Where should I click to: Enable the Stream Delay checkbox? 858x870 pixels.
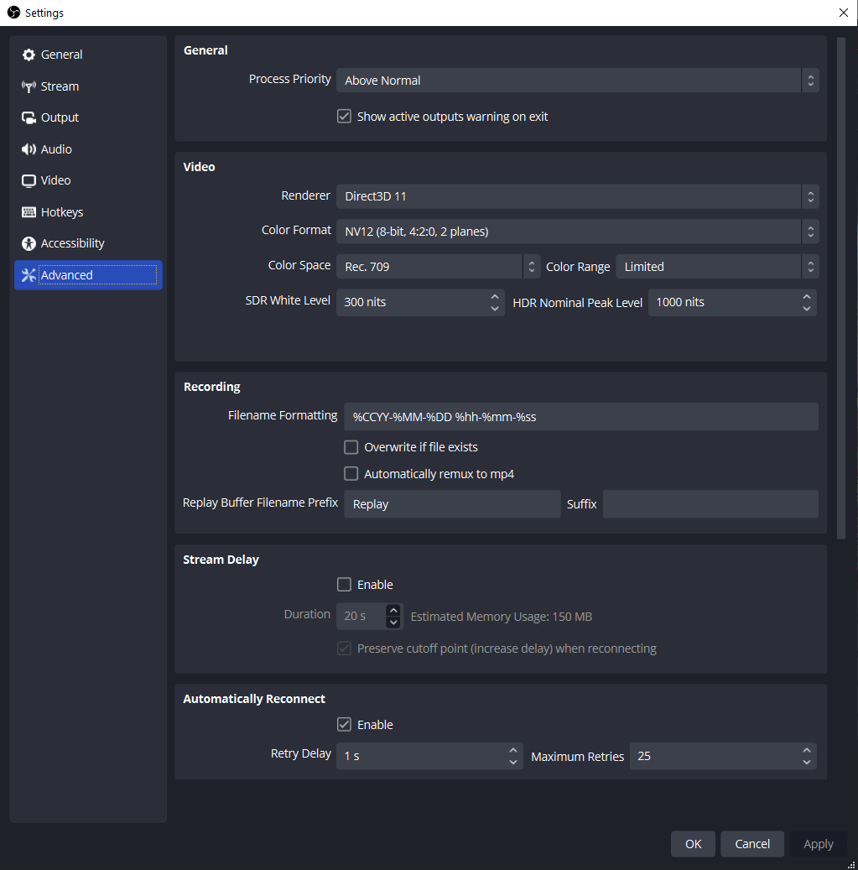click(x=344, y=585)
